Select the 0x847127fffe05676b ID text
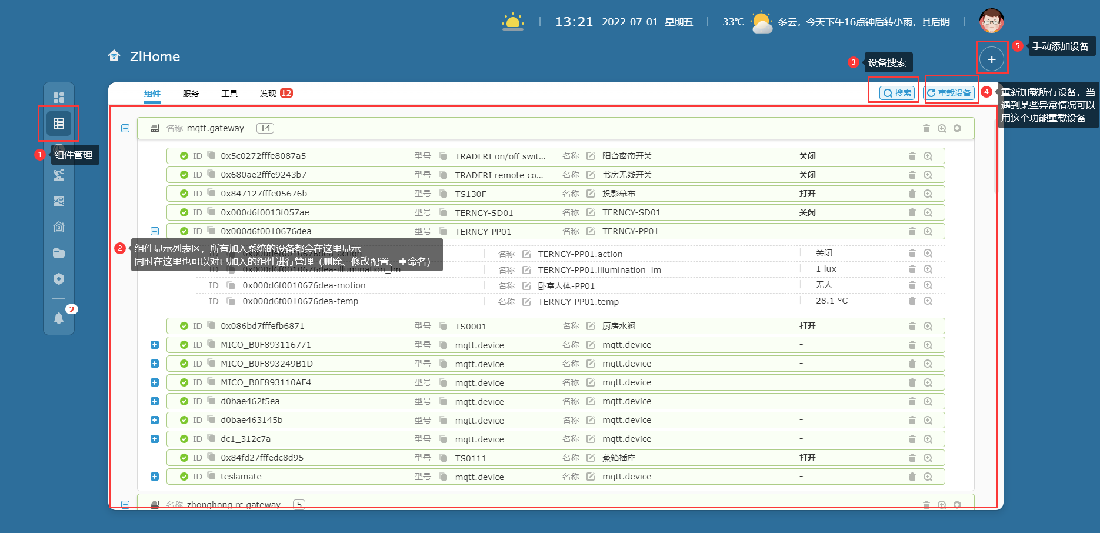This screenshot has width=1100, height=533. [264, 194]
